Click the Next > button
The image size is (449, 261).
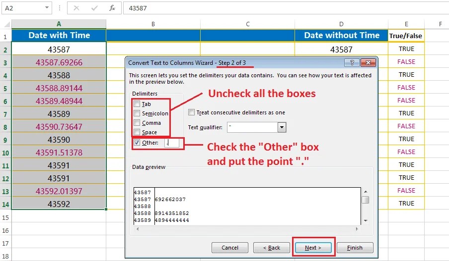(313, 248)
